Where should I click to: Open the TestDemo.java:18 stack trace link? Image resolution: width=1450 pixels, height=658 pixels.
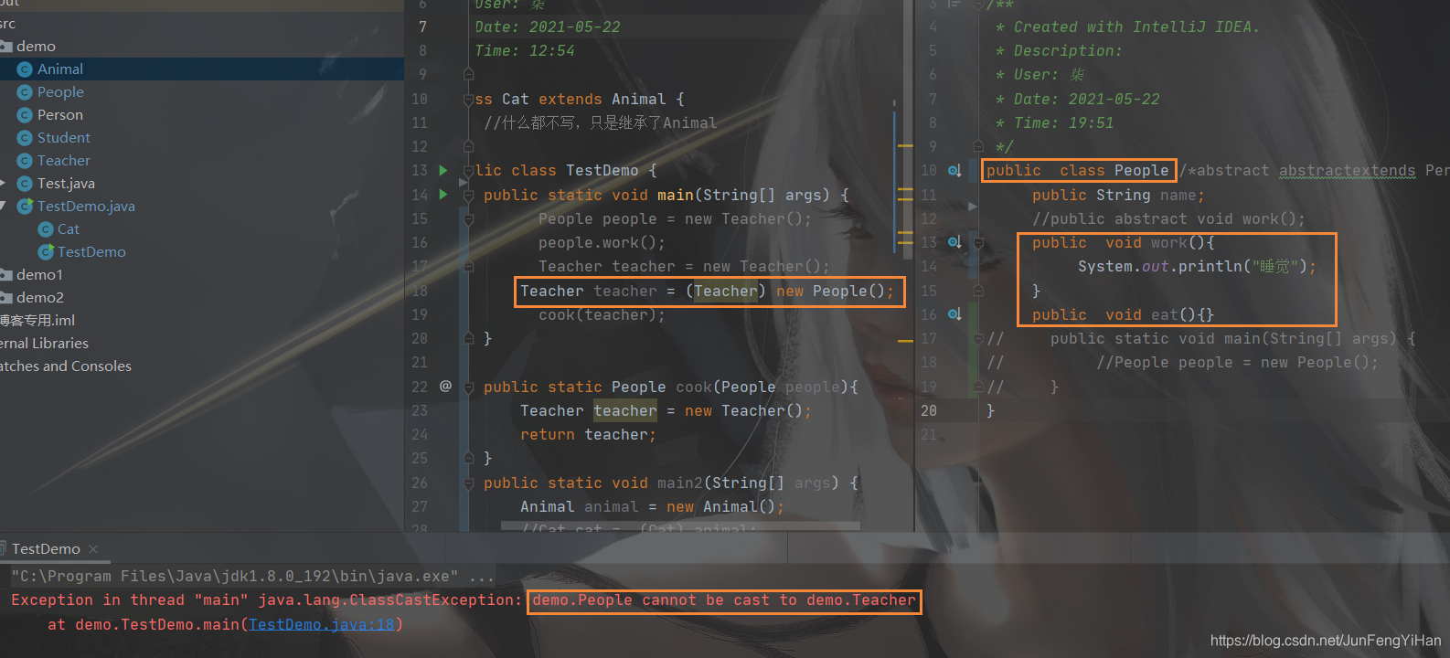point(321,624)
